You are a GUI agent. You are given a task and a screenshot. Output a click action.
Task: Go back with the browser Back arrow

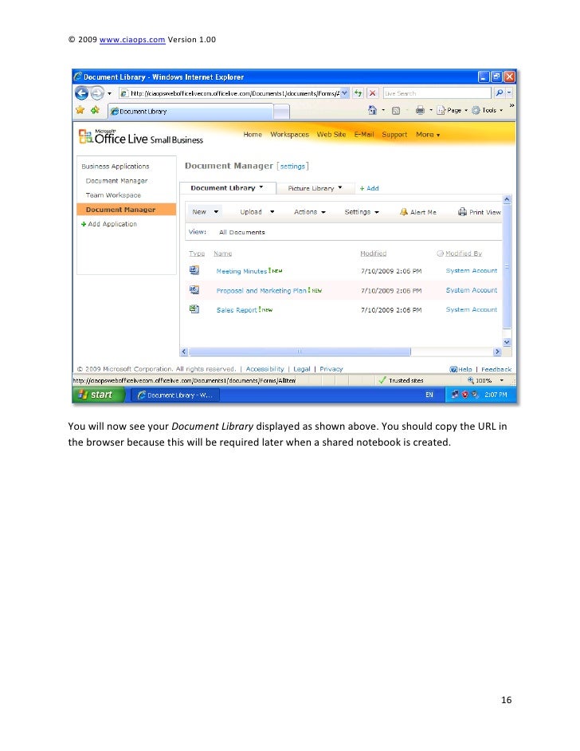81,93
